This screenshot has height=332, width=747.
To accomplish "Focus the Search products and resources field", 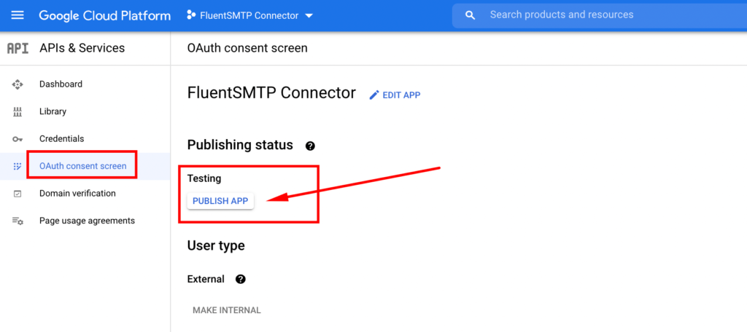I will pyautogui.click(x=600, y=15).
